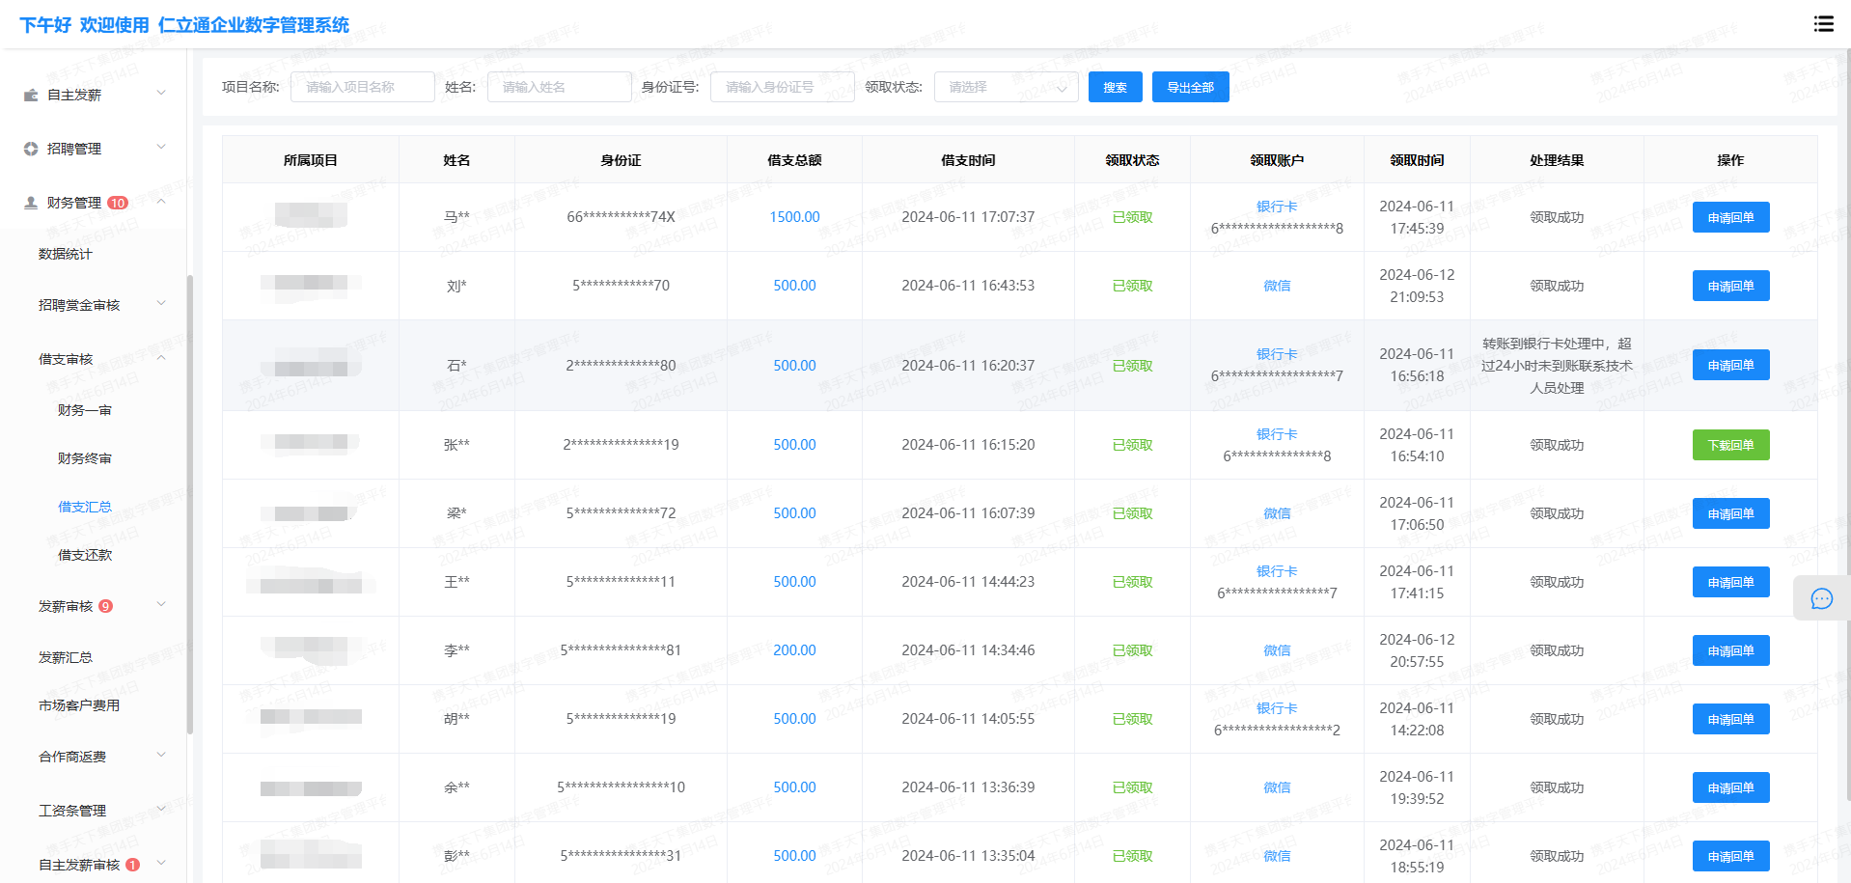1851x883 pixels.
Task: Expand the 招聘赏金审核 submenu
Action: tap(161, 304)
